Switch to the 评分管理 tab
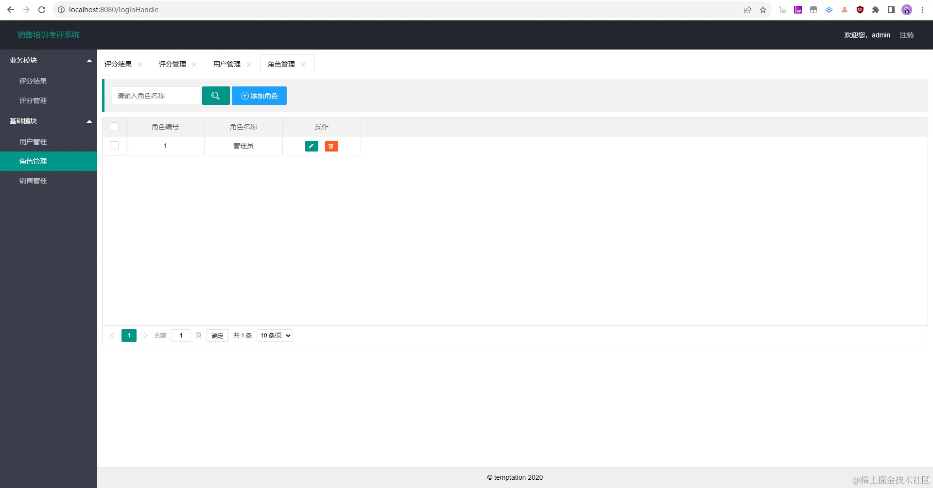 [173, 64]
